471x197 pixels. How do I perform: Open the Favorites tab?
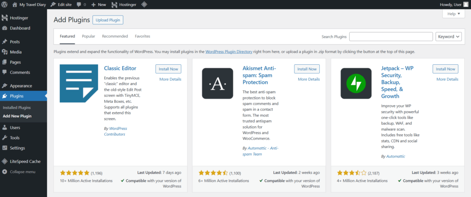click(142, 36)
